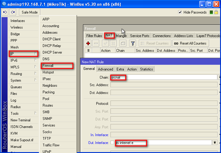The width and height of the screenshot is (221, 153).
Task: Click Reset All Counters button
Action: (x=191, y=43)
